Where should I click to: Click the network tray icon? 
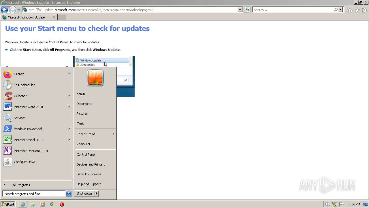point(335,204)
